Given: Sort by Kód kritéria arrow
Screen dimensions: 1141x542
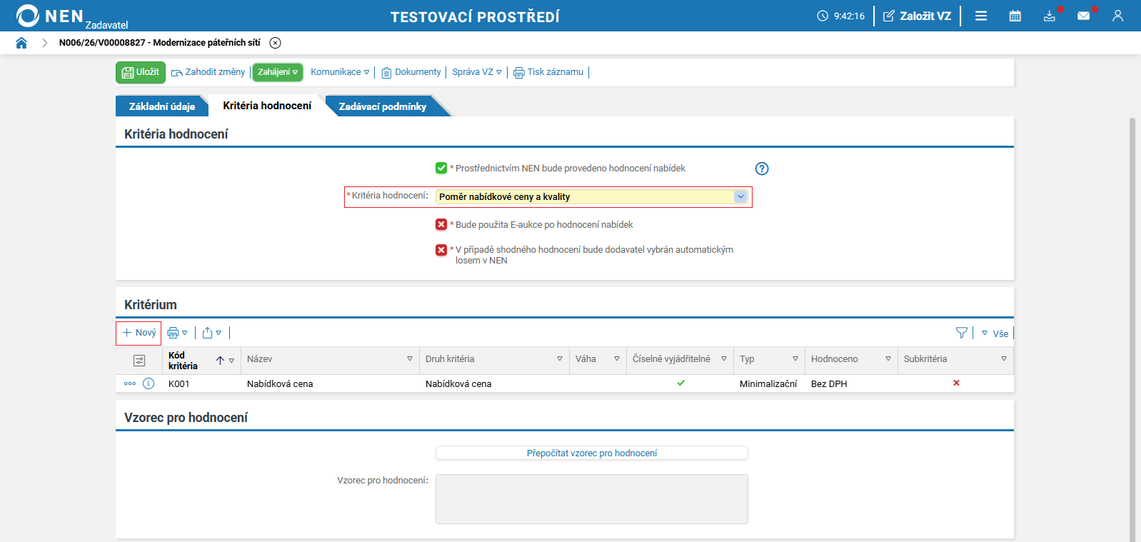Looking at the screenshot, I should 220,361.
